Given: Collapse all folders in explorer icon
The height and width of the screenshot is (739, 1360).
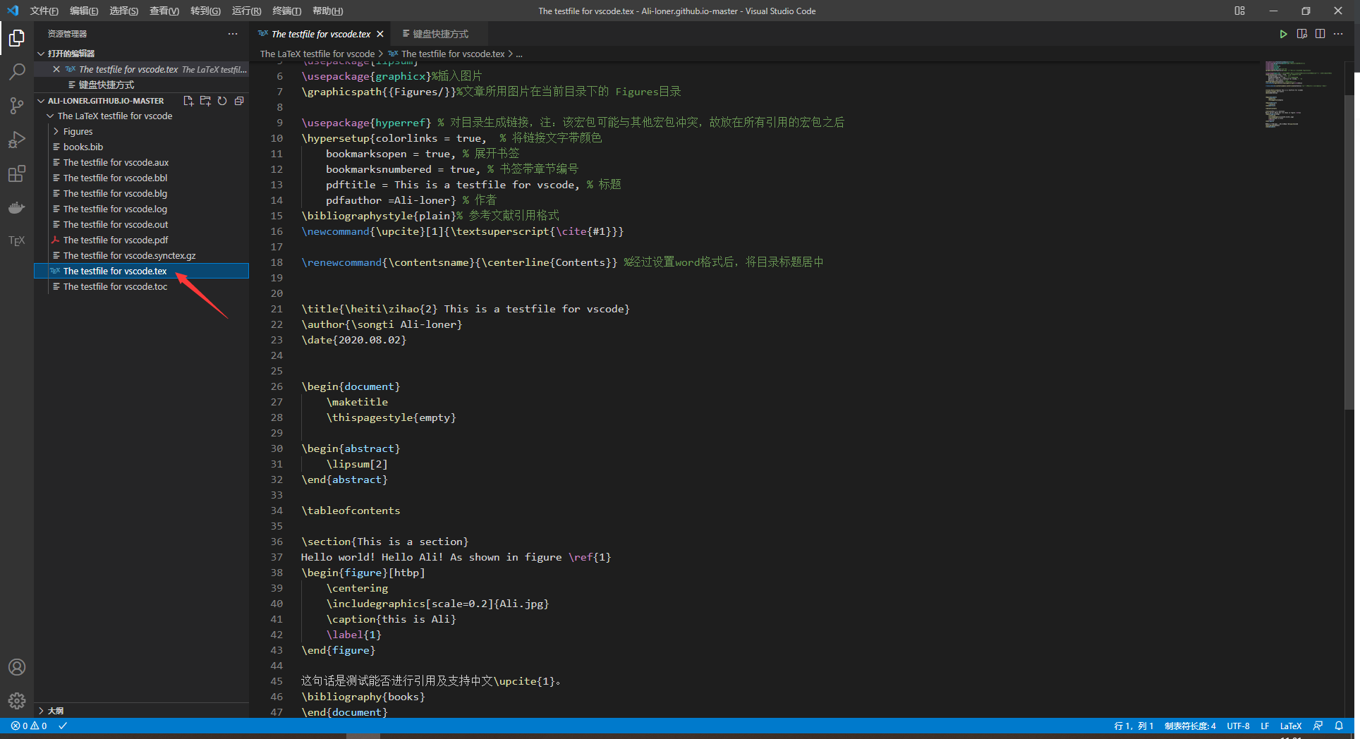Looking at the screenshot, I should pyautogui.click(x=239, y=101).
